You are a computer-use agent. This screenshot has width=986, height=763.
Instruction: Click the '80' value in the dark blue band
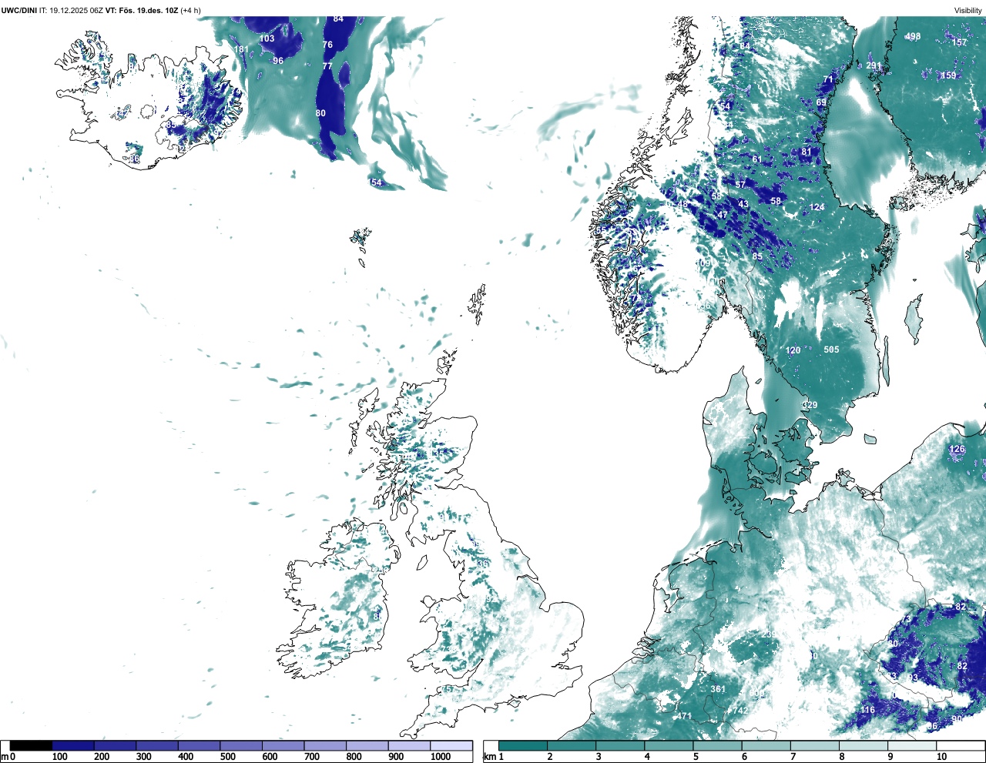320,113
